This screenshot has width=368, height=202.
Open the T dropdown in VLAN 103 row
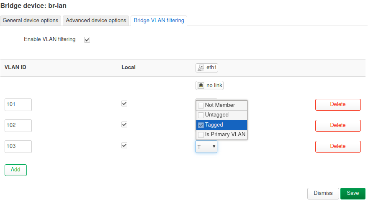(206, 147)
